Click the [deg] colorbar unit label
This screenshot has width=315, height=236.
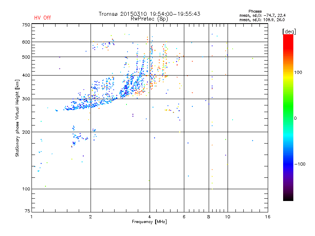point(289,31)
